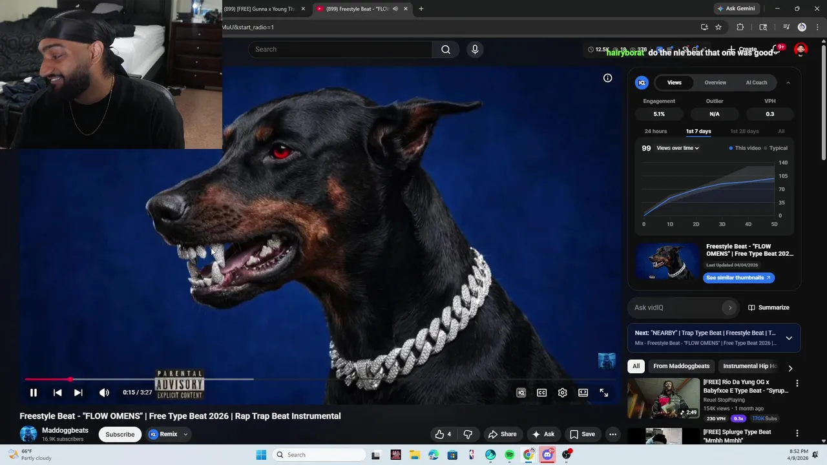This screenshot has width=827, height=465.
Task: Click 'See similar thumbnails'
Action: click(x=738, y=278)
